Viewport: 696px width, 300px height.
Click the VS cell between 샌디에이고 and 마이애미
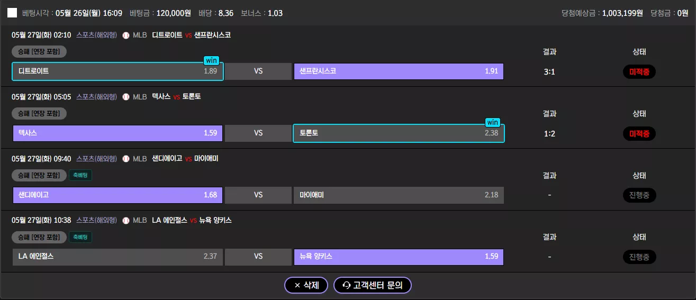[x=258, y=195]
